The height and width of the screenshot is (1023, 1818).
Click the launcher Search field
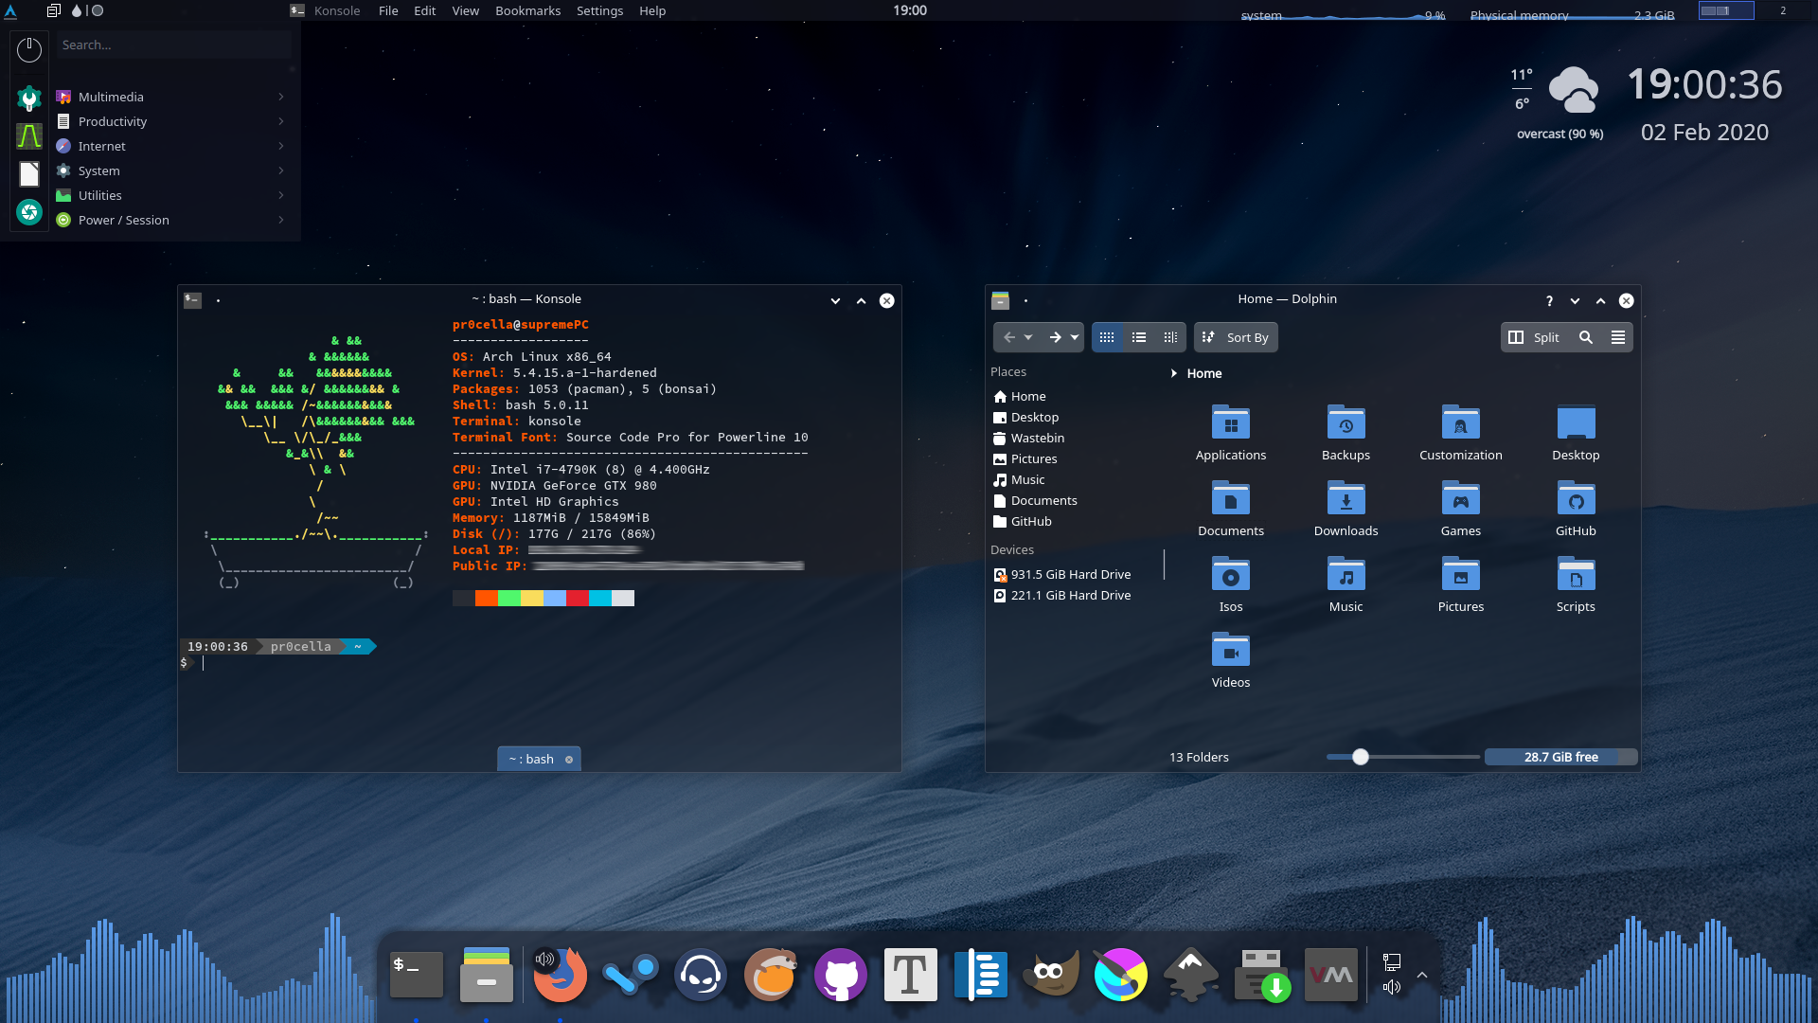175,45
